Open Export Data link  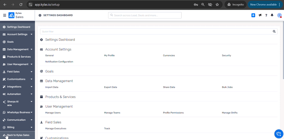(x=110, y=87)
